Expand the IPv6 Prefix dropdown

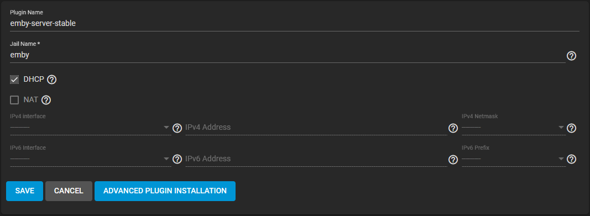514,159
